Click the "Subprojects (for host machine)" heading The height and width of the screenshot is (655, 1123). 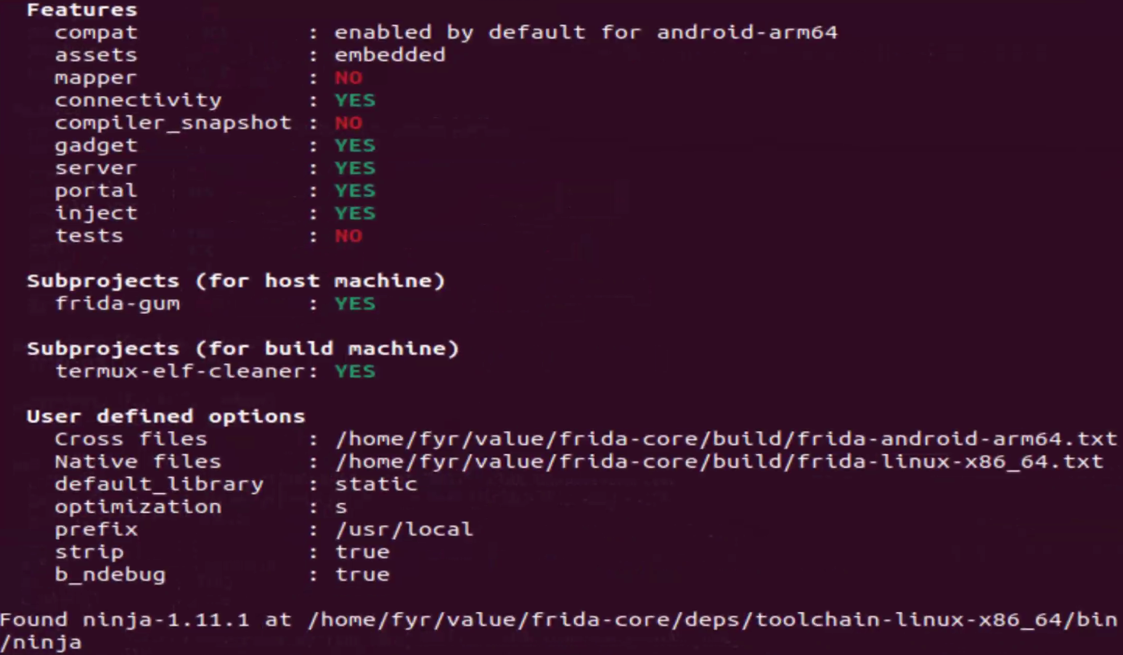(x=235, y=281)
